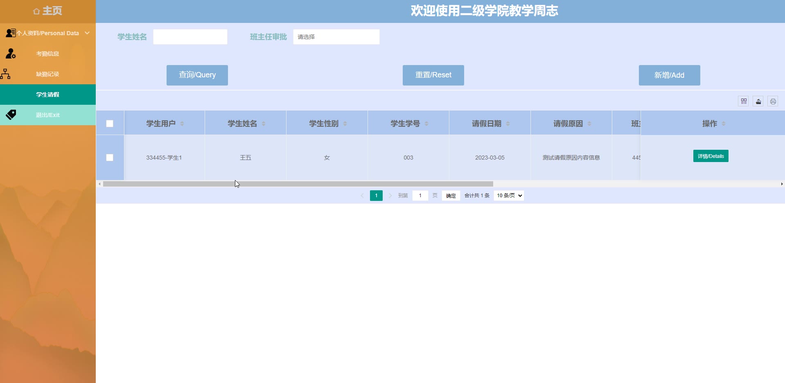Screen dimensions: 785x383
Task: Go to the next page arrow
Action: click(x=390, y=196)
